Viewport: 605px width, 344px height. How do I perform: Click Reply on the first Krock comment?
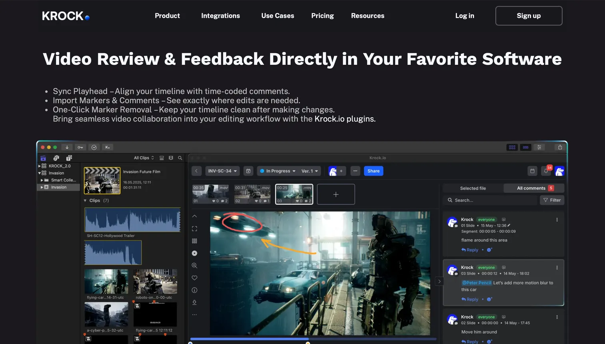coord(469,250)
